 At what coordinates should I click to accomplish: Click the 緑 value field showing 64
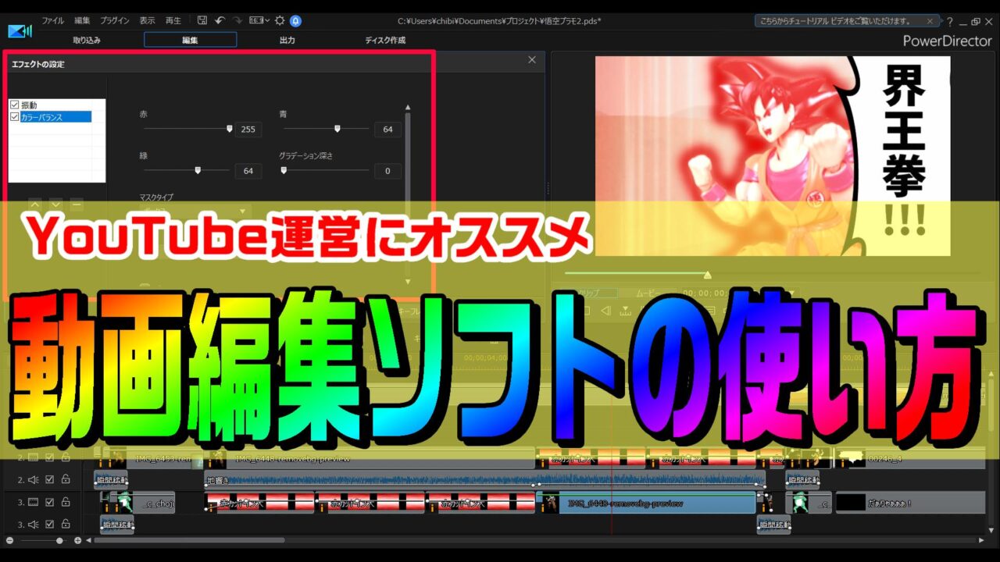click(248, 171)
